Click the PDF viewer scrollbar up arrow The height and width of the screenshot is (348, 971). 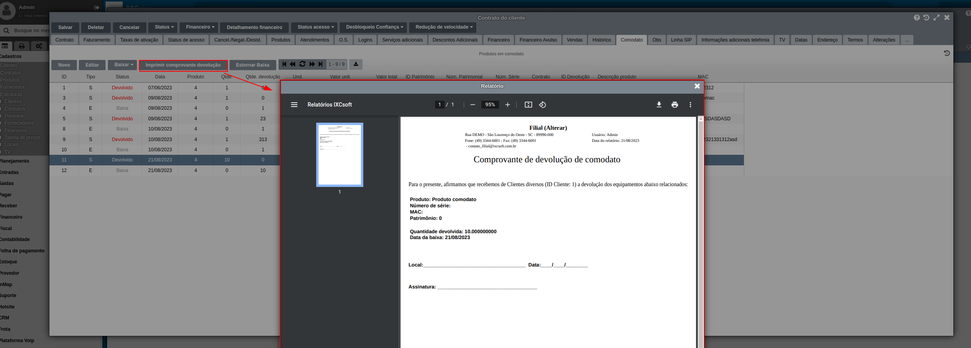701,119
